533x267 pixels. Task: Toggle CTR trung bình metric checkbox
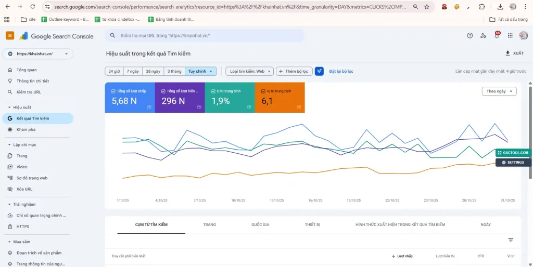[x=213, y=91]
